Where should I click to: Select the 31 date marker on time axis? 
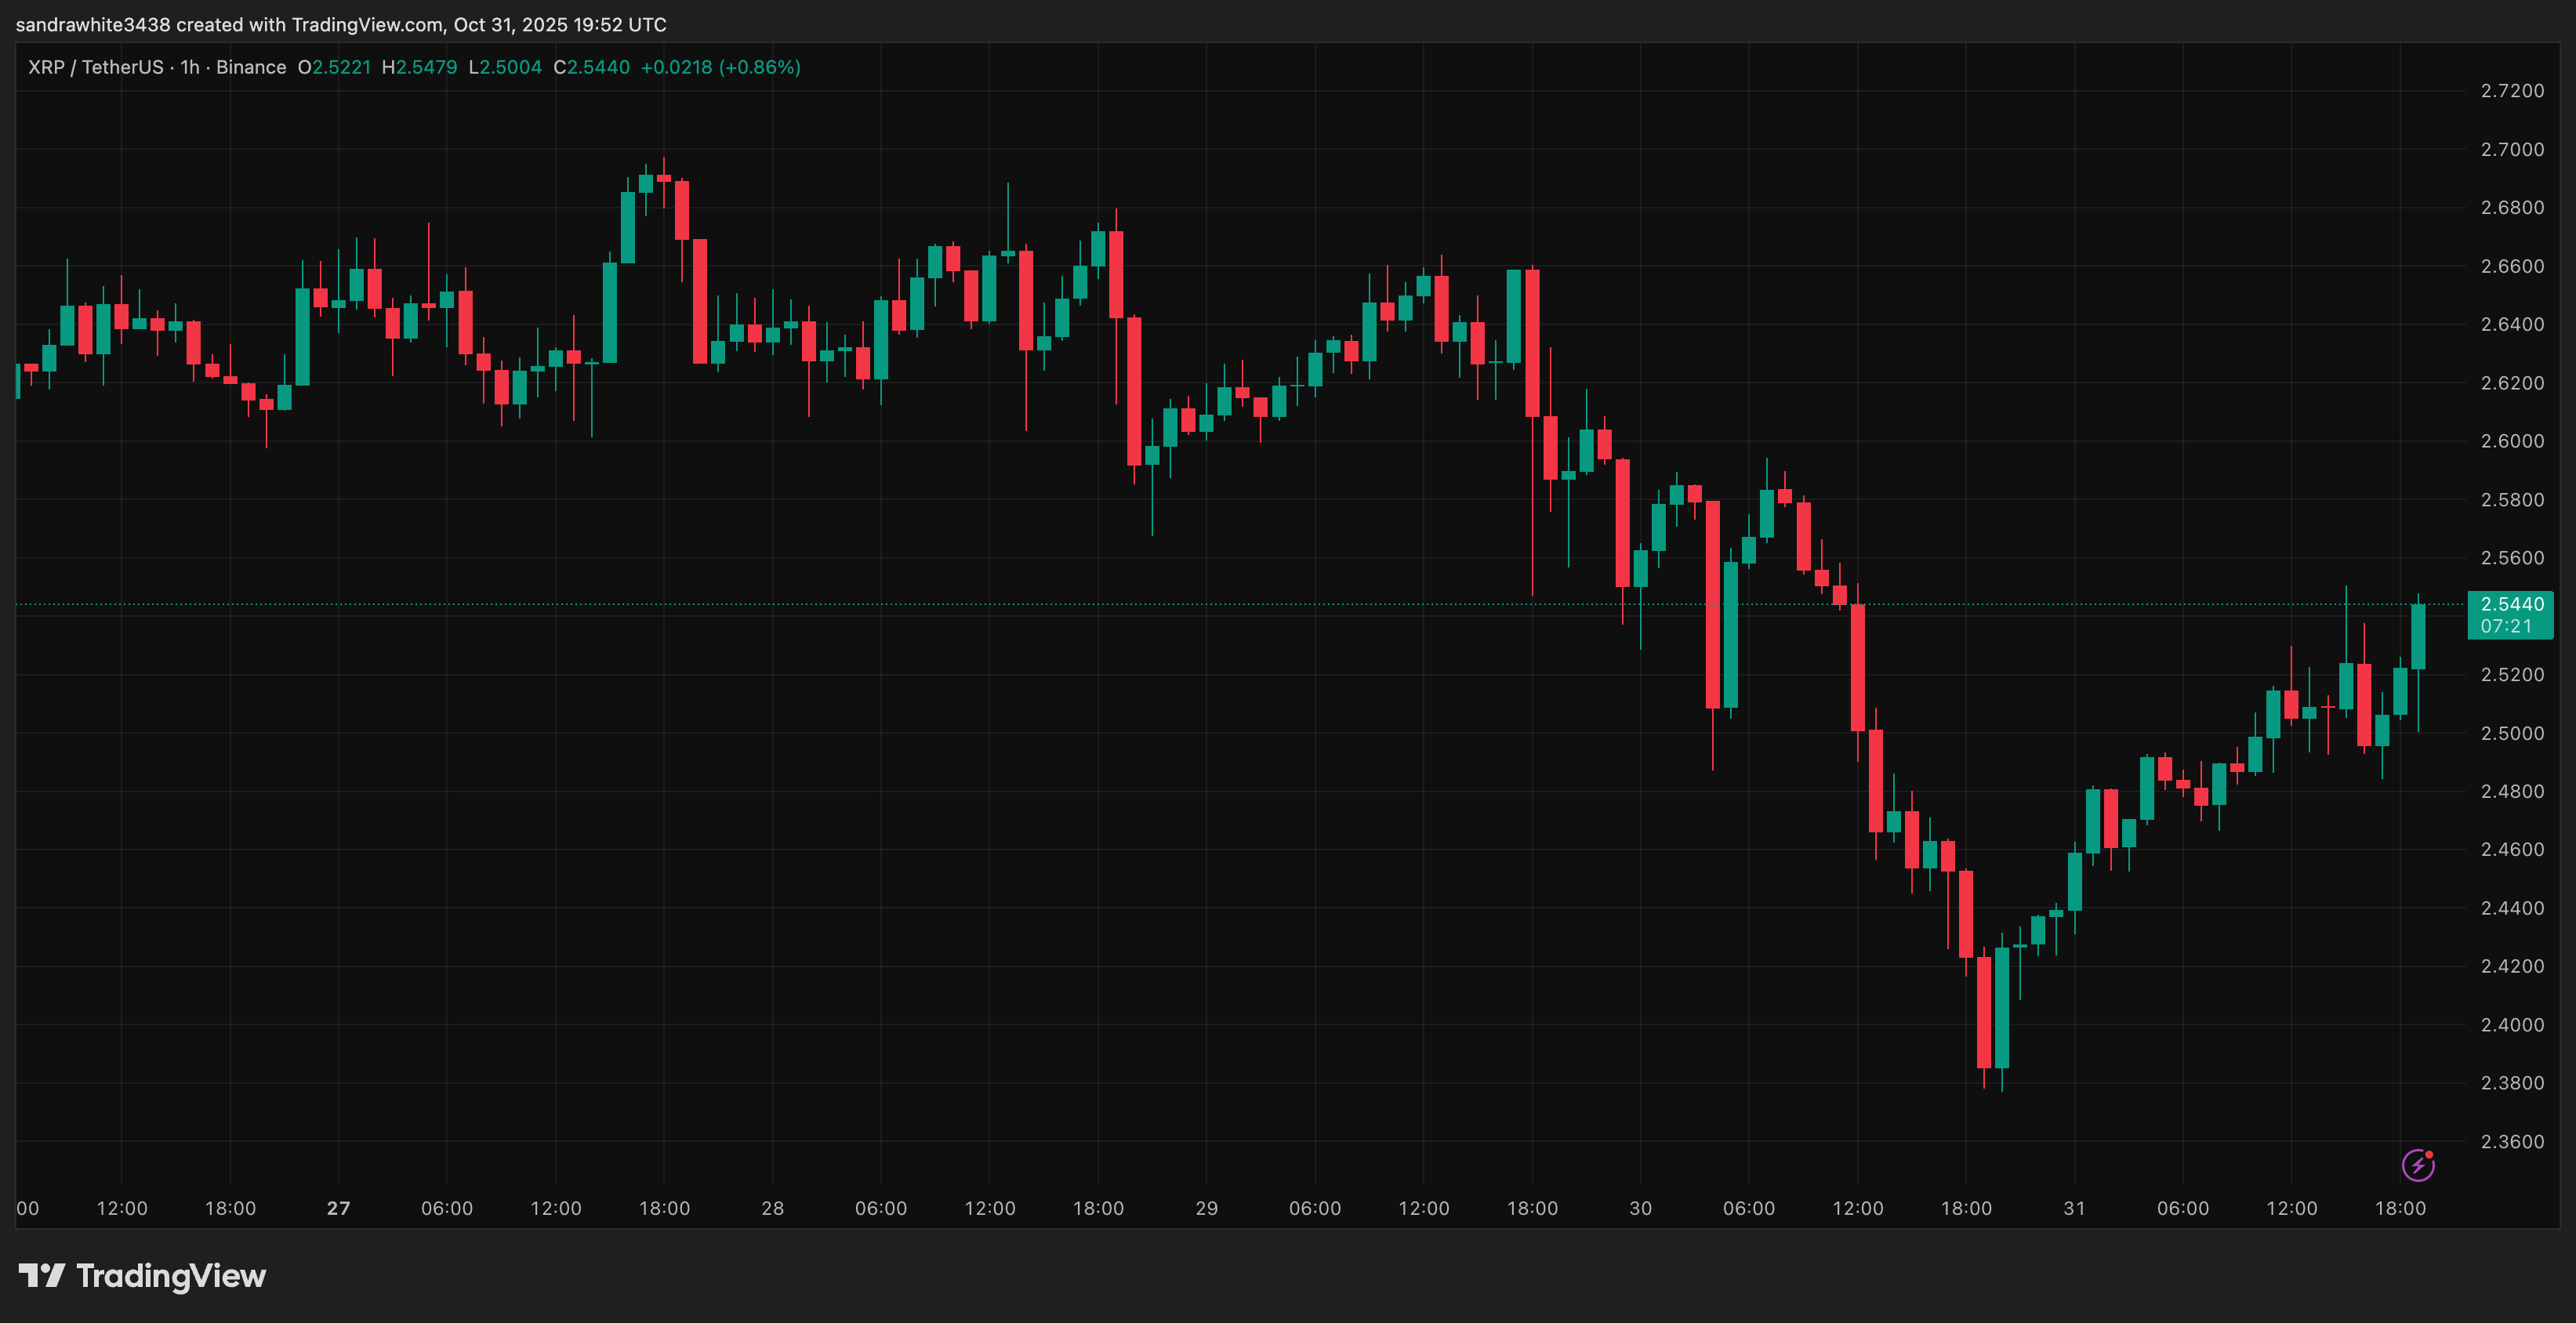(2075, 1207)
